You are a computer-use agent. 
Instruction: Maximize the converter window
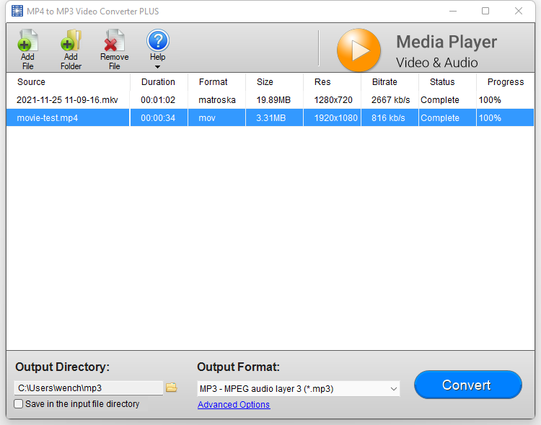[x=485, y=11]
